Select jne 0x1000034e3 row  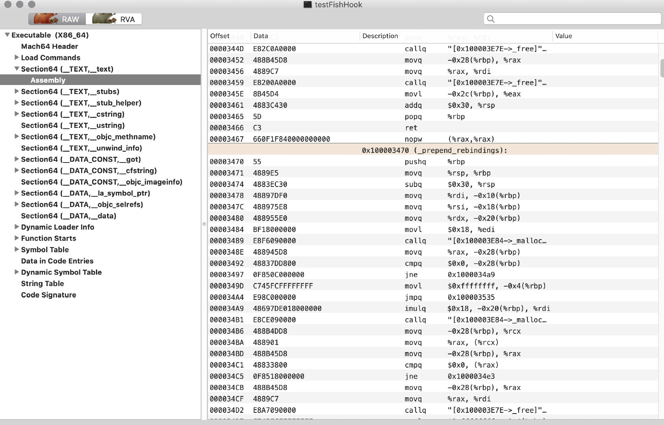point(433,376)
